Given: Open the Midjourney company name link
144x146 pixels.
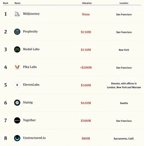Looking at the screenshot, I should point(31,14).
